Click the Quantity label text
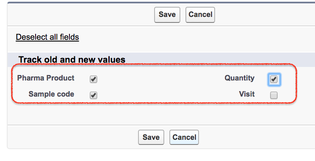 click(240, 78)
